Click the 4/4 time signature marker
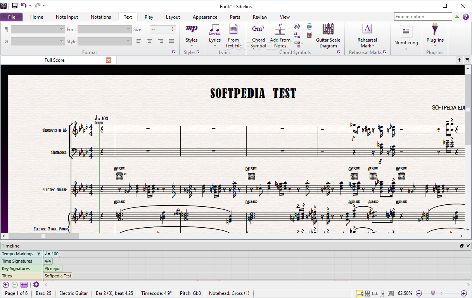The image size is (472, 298). pos(48,261)
